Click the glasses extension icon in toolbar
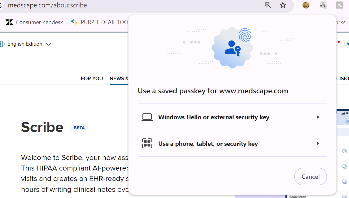This screenshot has height=198, width=349. click(x=323, y=5)
